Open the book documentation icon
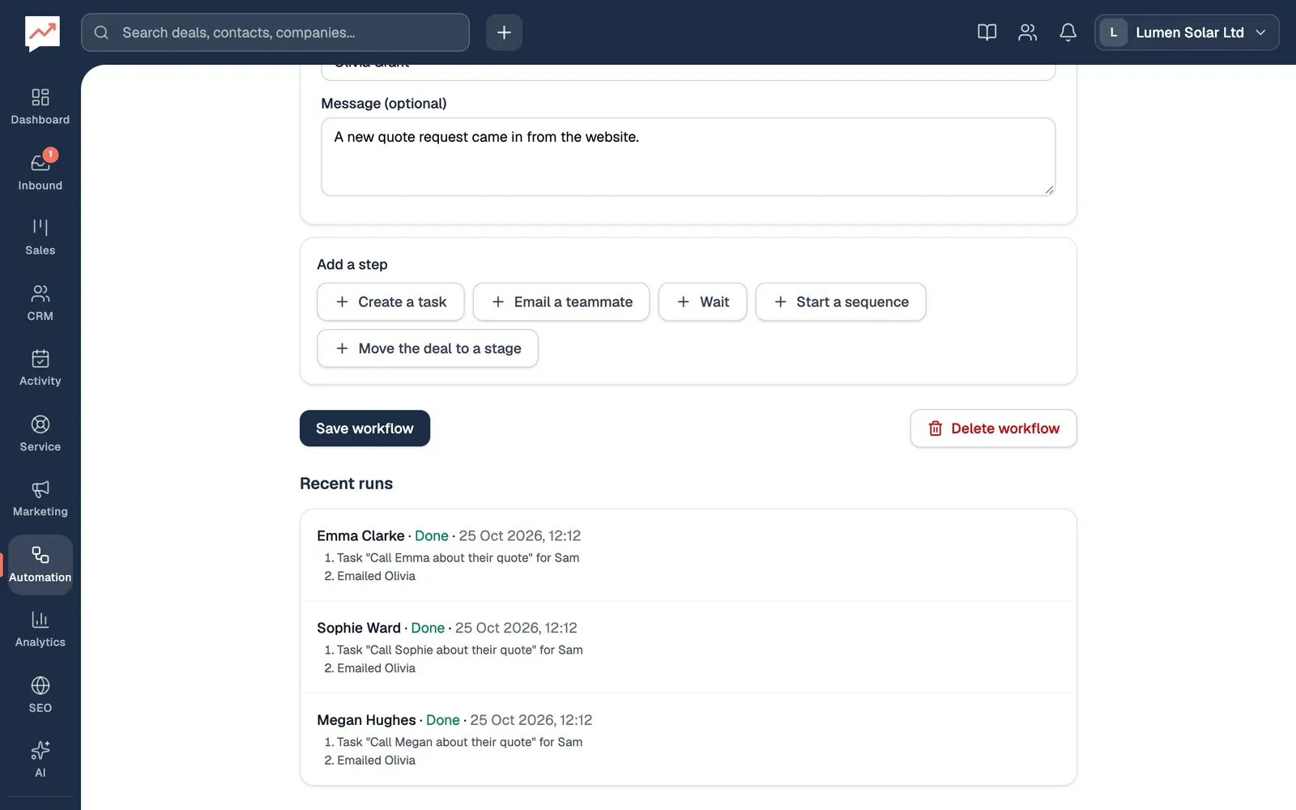This screenshot has height=810, width=1296. [x=987, y=32]
